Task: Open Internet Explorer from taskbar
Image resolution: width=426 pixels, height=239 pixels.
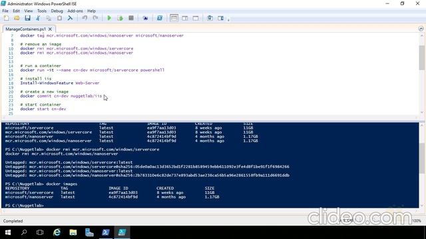Action: [57, 232]
